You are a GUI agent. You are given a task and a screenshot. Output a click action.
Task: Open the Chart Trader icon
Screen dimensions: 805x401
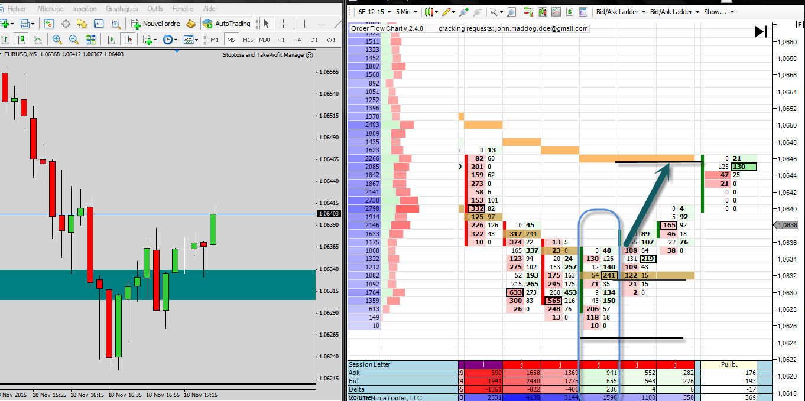pos(528,11)
